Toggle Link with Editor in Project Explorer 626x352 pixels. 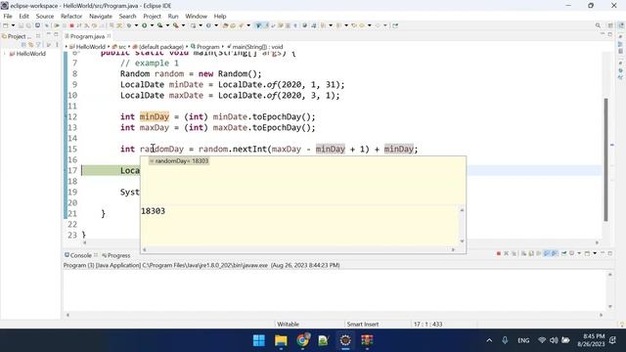tap(30, 45)
